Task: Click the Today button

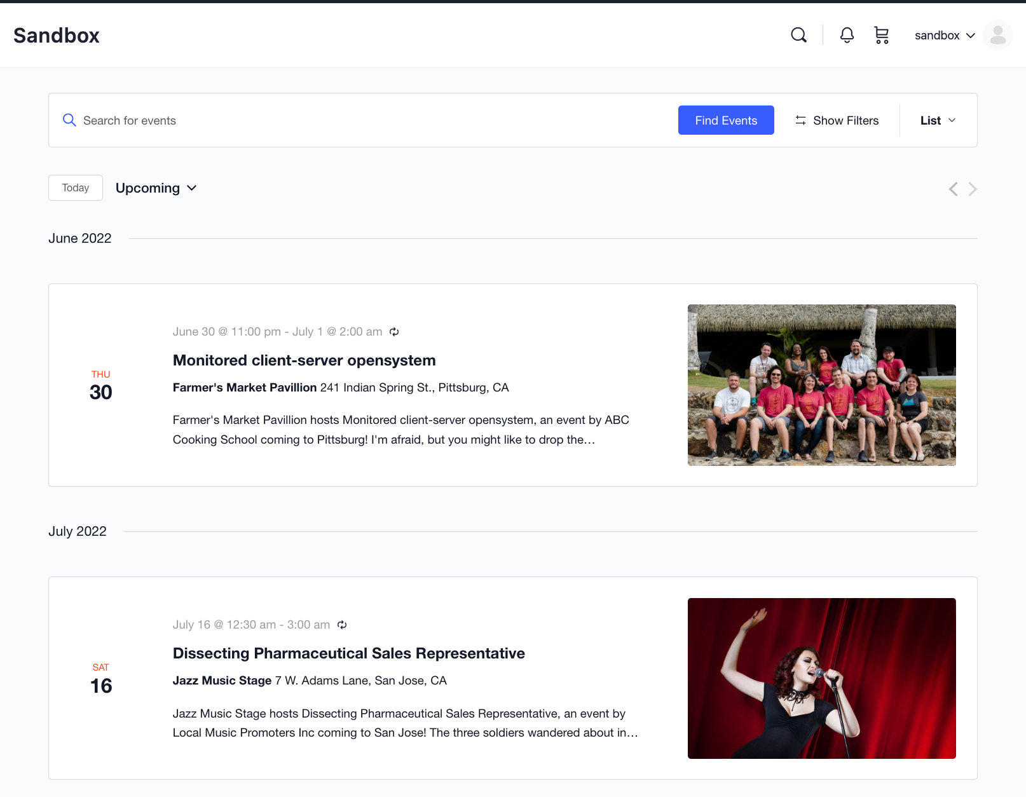Action: [76, 187]
